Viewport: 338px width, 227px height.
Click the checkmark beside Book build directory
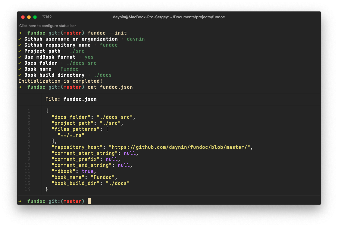(20, 75)
